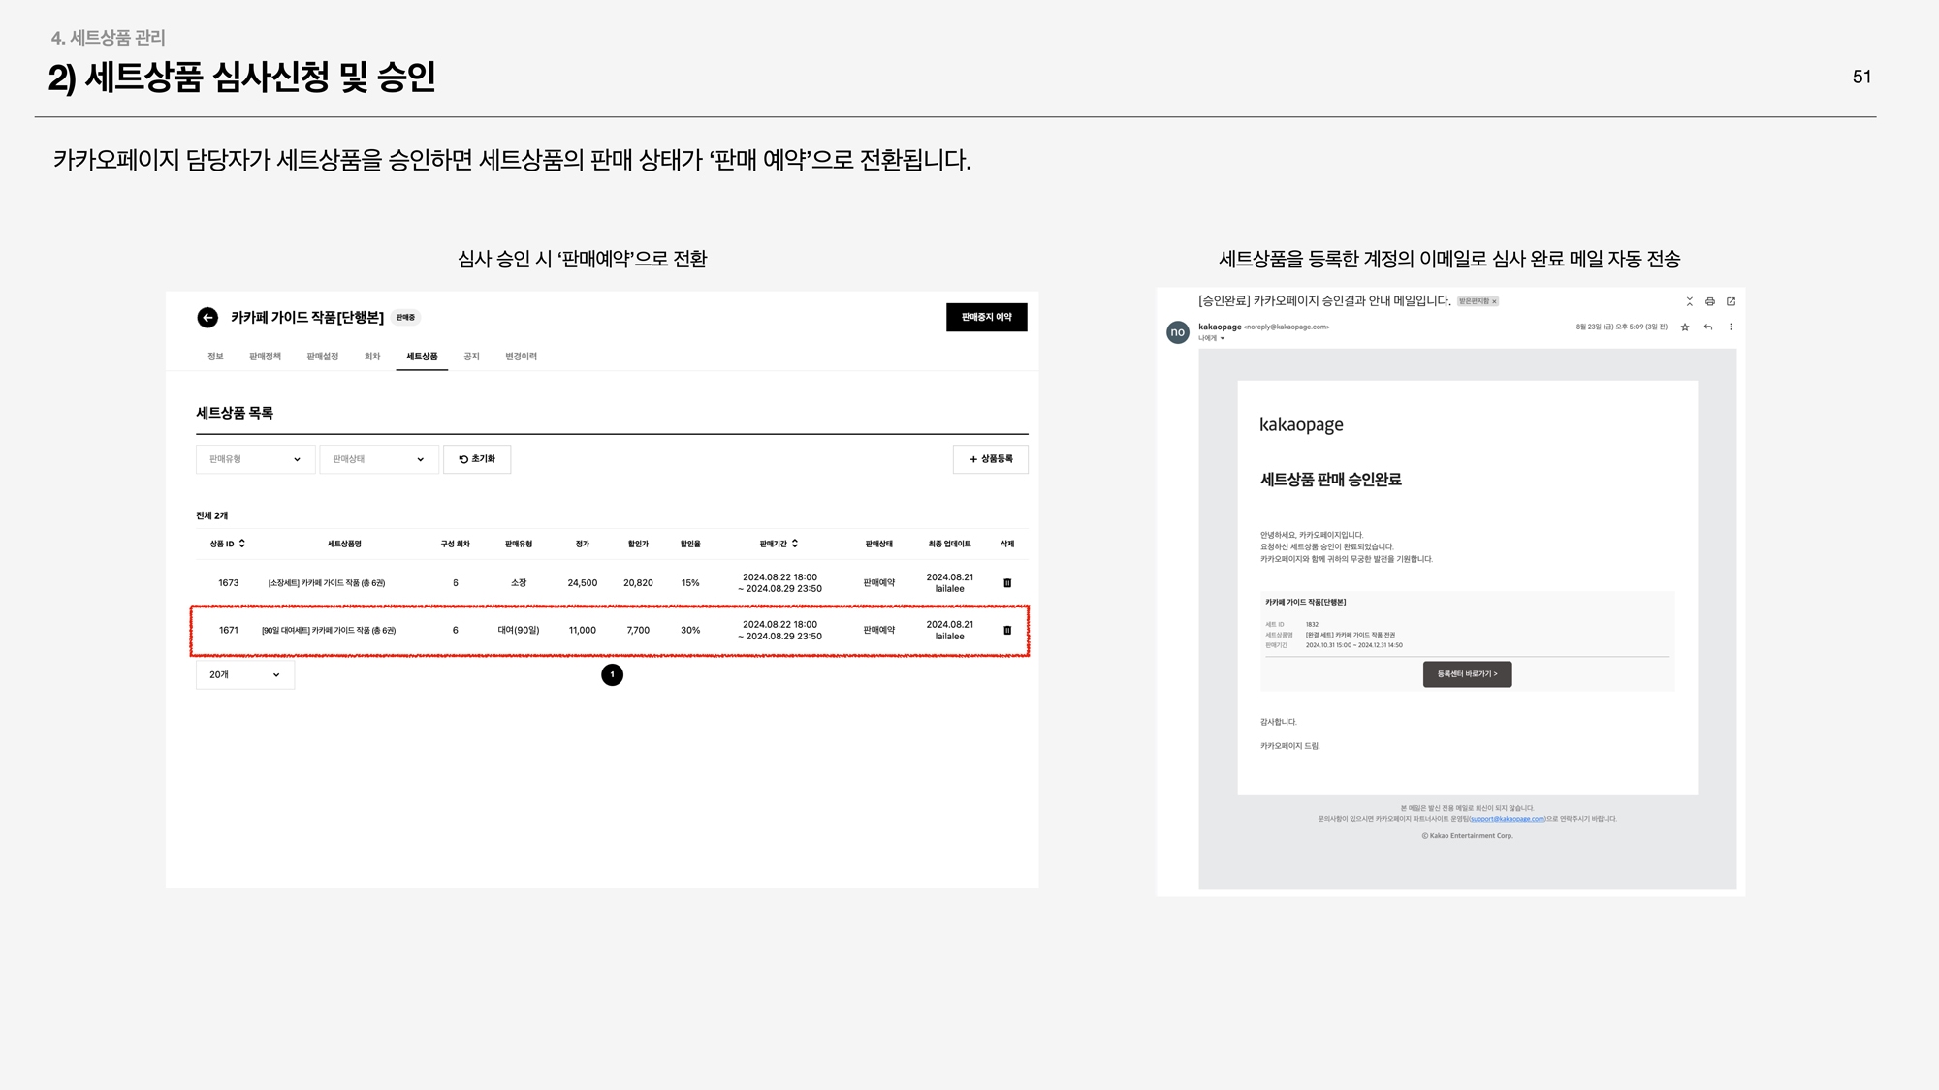The height and width of the screenshot is (1090, 1939).
Task: Click the 판매중지 예약 button
Action: pos(986,317)
